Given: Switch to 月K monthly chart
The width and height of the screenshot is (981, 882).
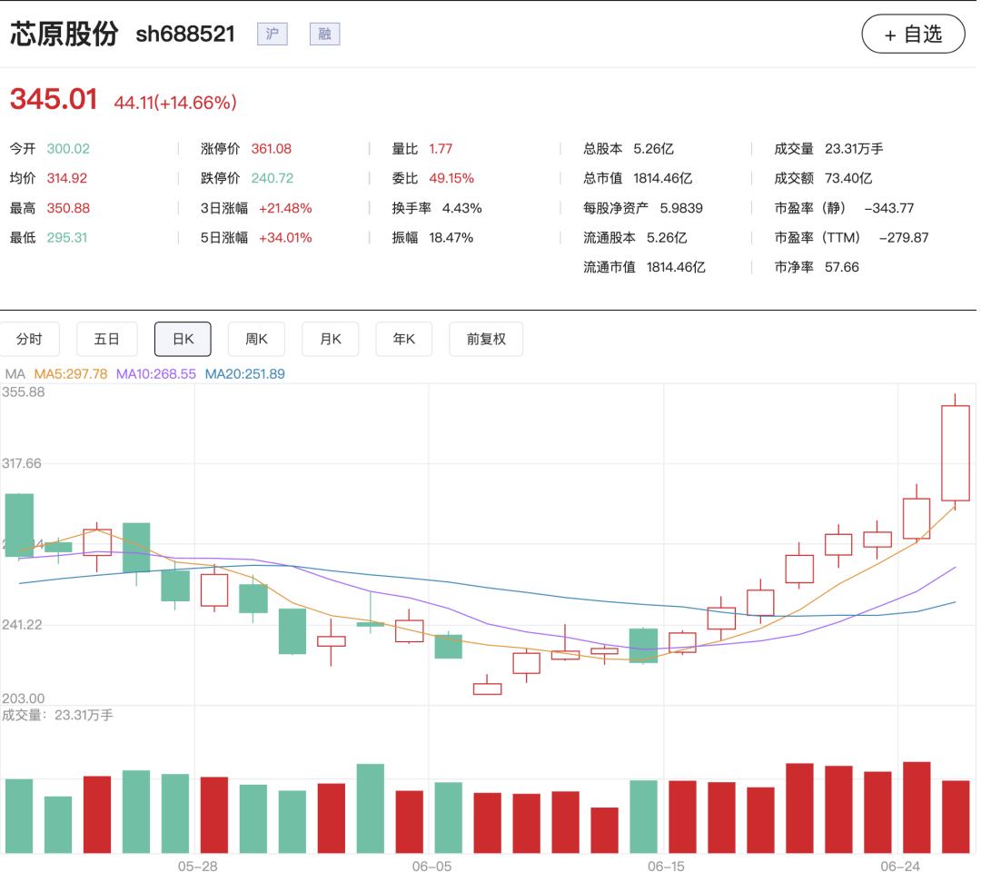Looking at the screenshot, I should [331, 339].
